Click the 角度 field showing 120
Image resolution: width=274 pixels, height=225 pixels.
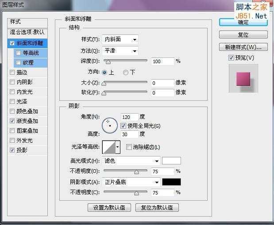[130, 117]
